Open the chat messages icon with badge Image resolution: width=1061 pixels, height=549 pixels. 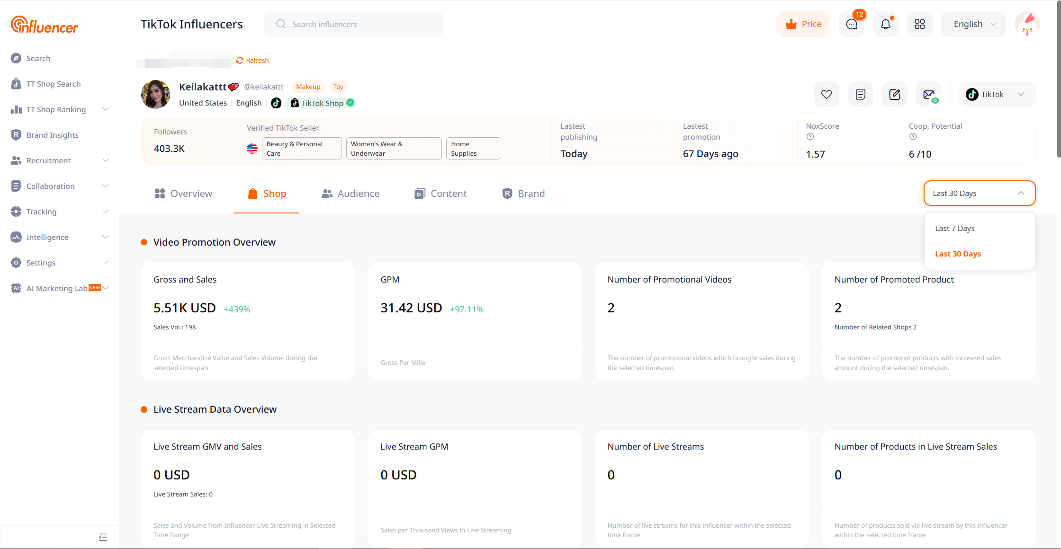point(851,24)
